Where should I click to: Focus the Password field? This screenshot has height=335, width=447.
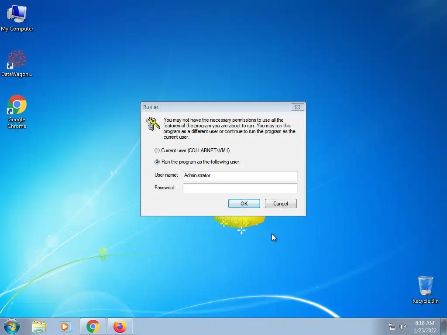(240, 188)
